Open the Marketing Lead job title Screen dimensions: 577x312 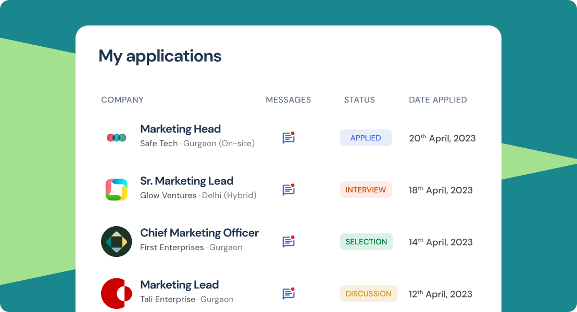[x=179, y=285]
